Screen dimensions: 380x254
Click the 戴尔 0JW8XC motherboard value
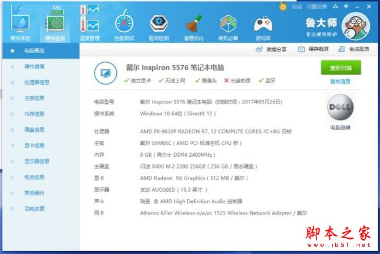click(191, 143)
